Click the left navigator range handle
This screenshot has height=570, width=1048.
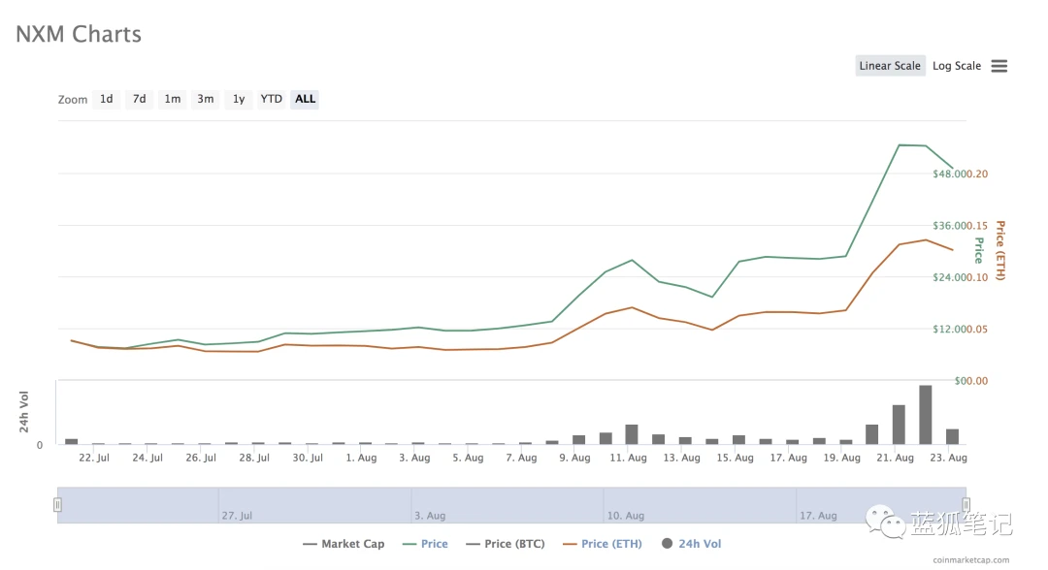[57, 505]
